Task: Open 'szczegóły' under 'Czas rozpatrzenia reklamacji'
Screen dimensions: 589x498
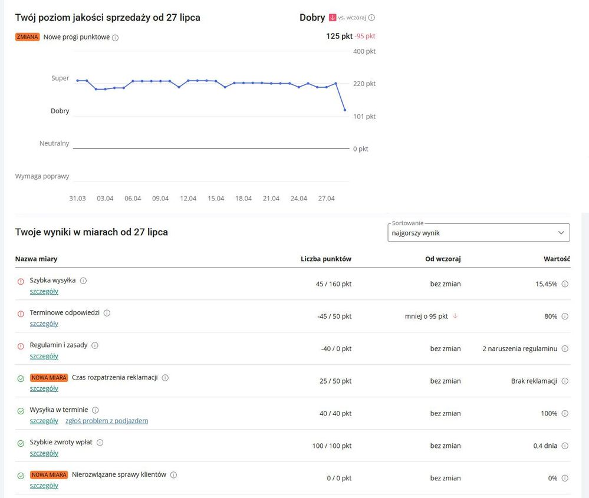Action: pyautogui.click(x=44, y=388)
